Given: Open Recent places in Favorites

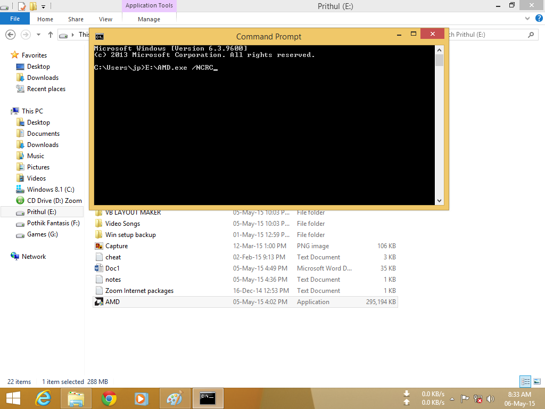Looking at the screenshot, I should click(x=46, y=89).
